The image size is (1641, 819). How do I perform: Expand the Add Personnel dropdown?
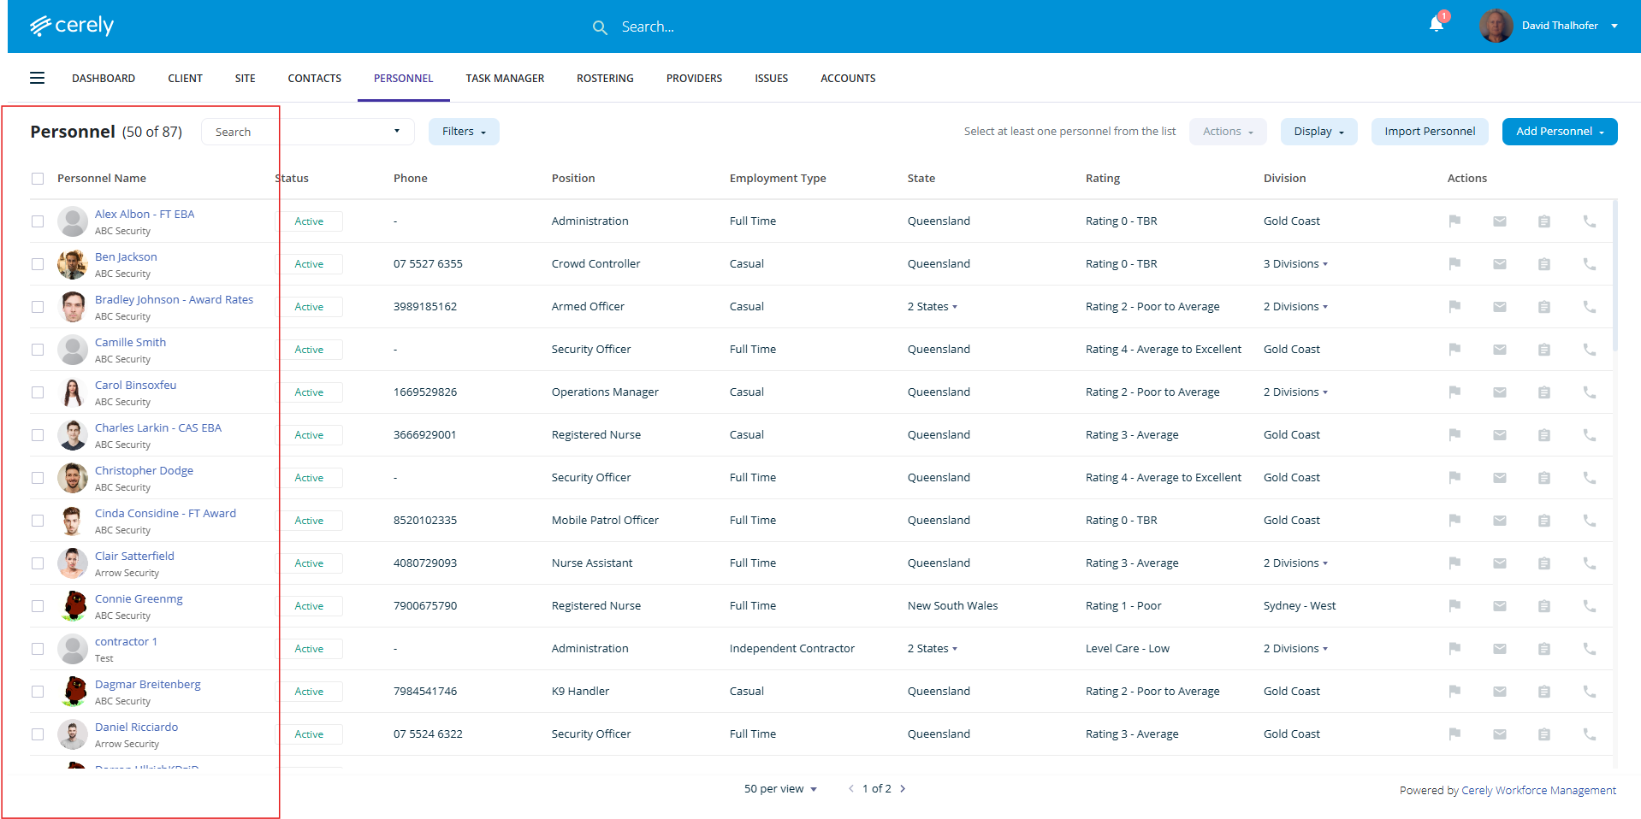(x=1560, y=132)
